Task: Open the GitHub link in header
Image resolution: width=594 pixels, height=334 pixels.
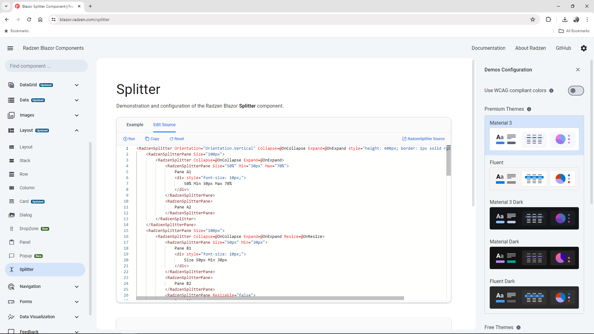Action: pos(563,48)
